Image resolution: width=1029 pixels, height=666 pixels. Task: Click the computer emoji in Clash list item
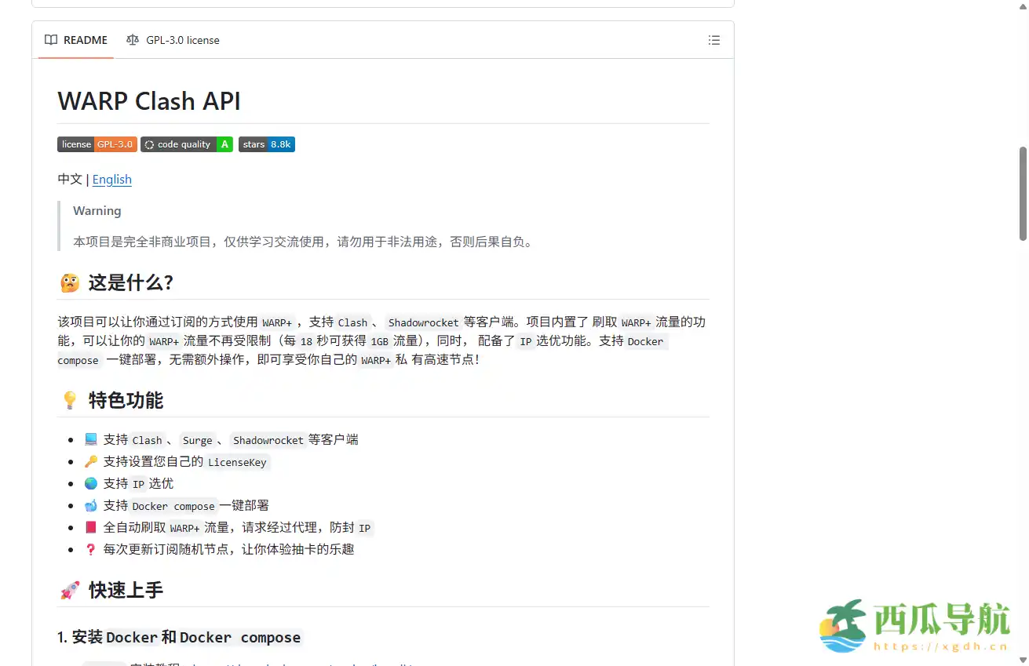click(x=90, y=439)
